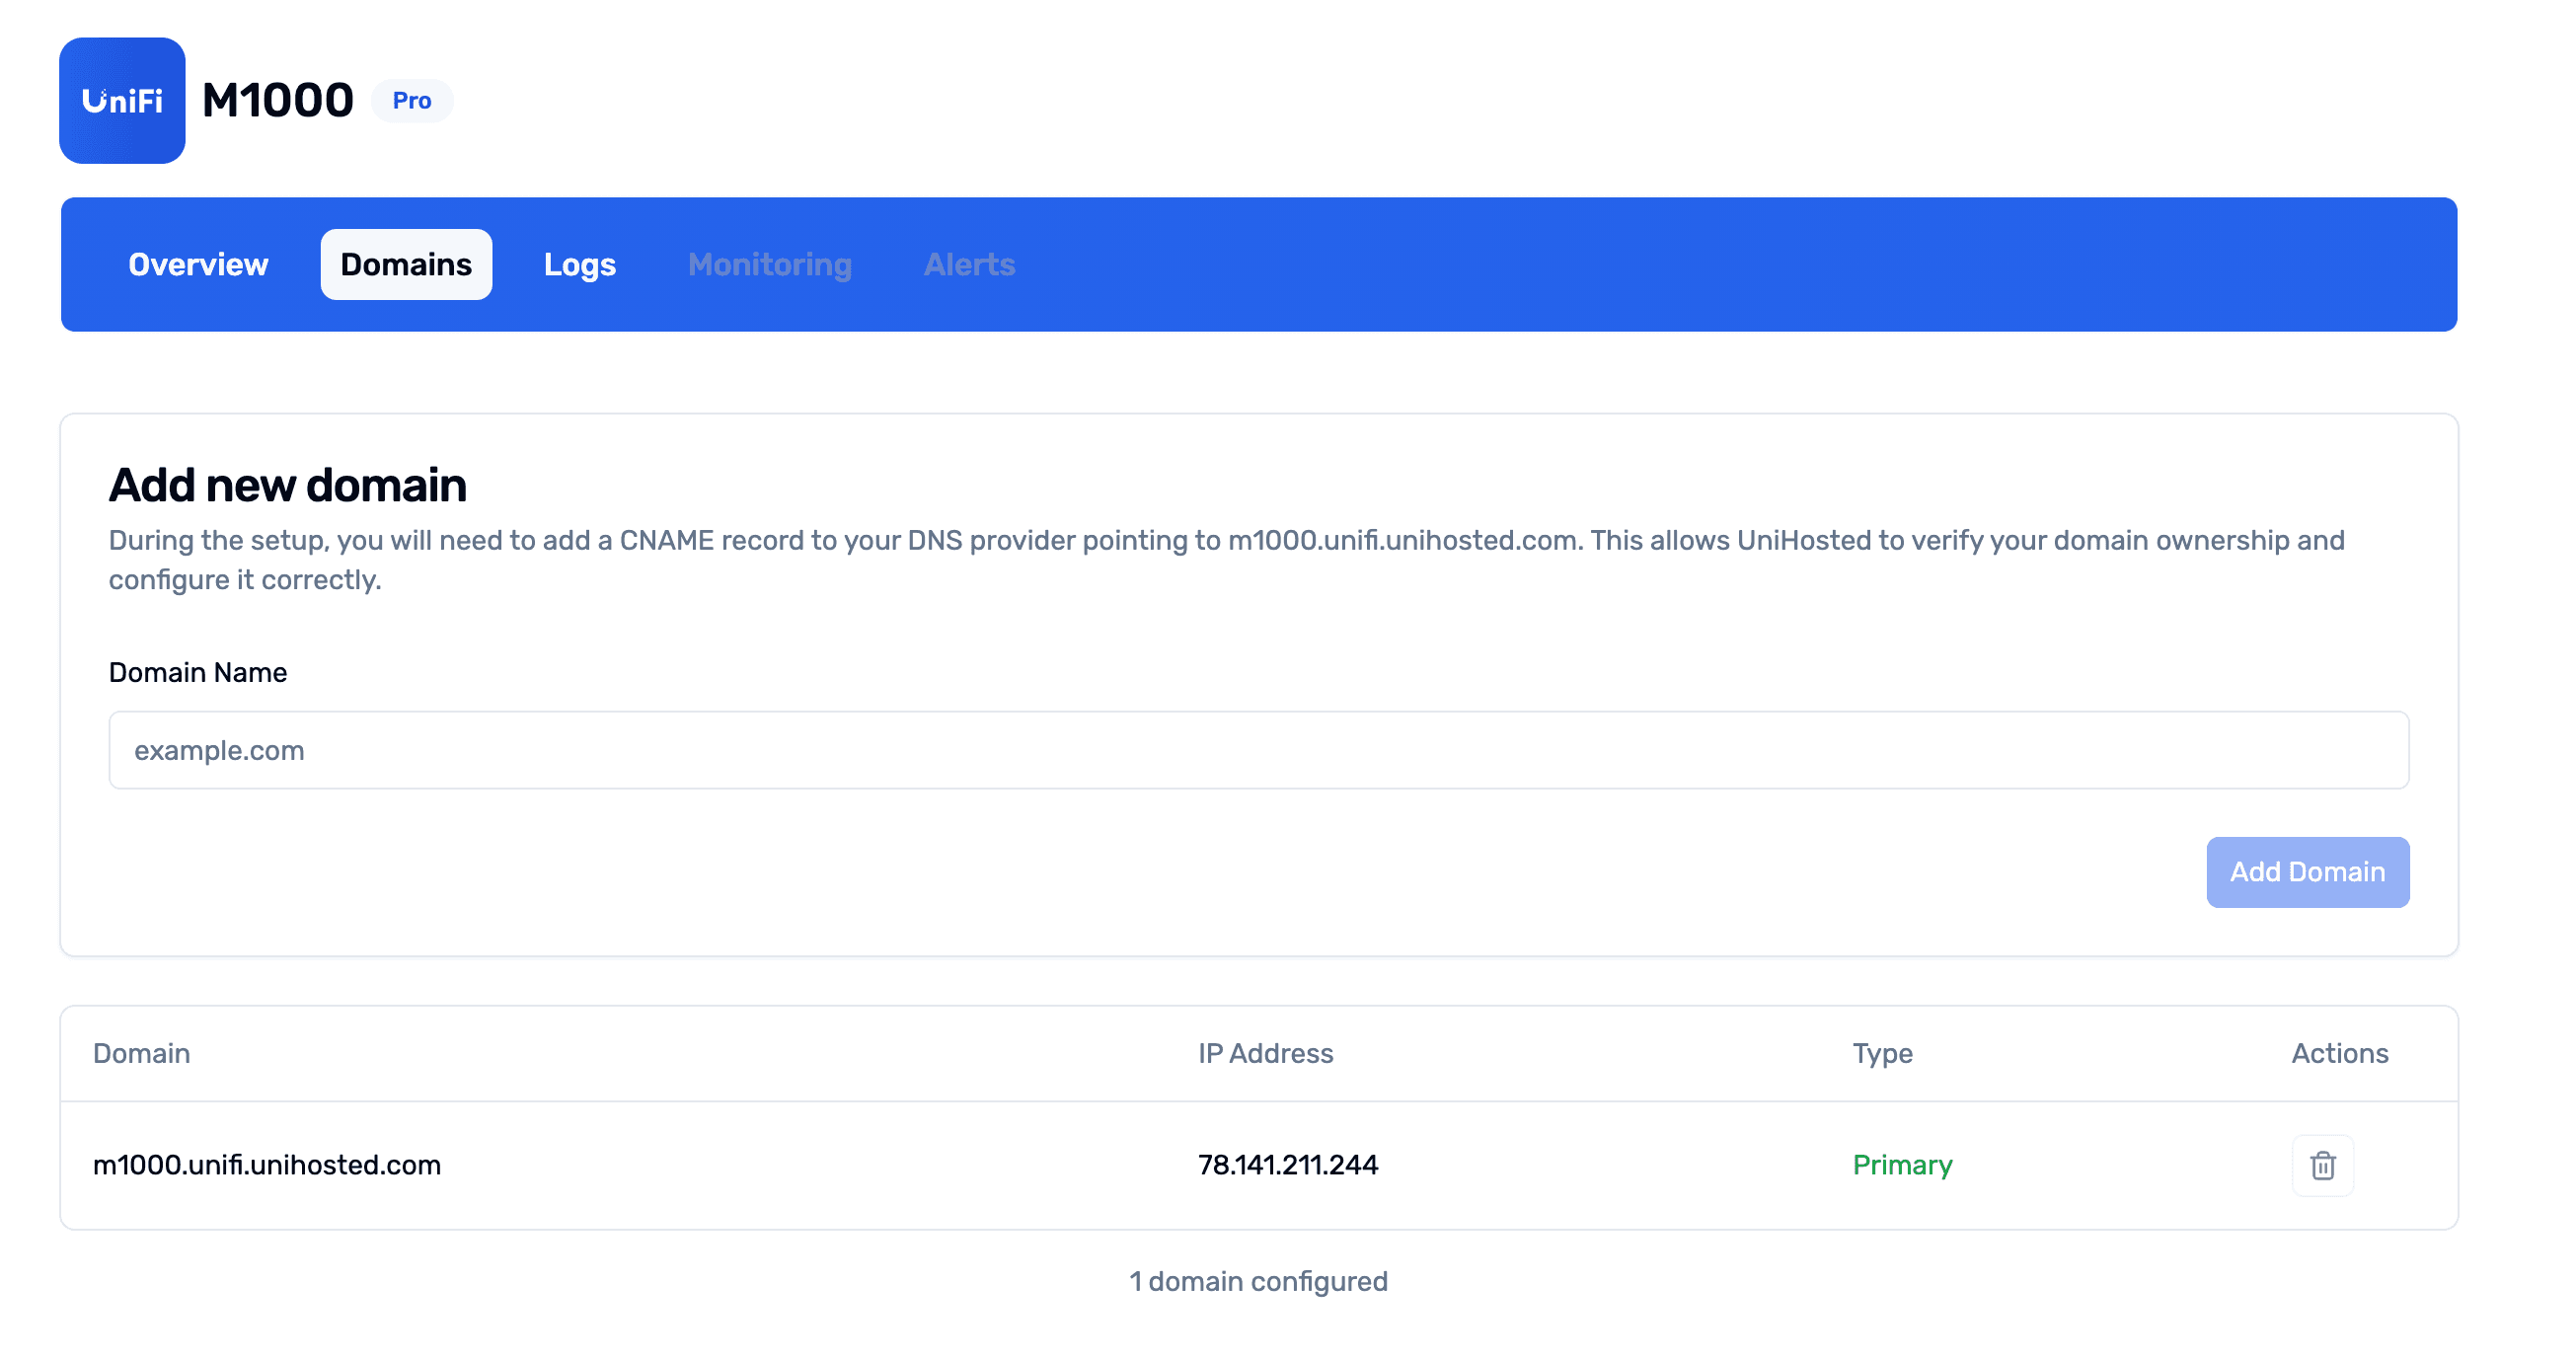Click the CNAME record description paragraph
The image size is (2576, 1358).
click(1227, 561)
